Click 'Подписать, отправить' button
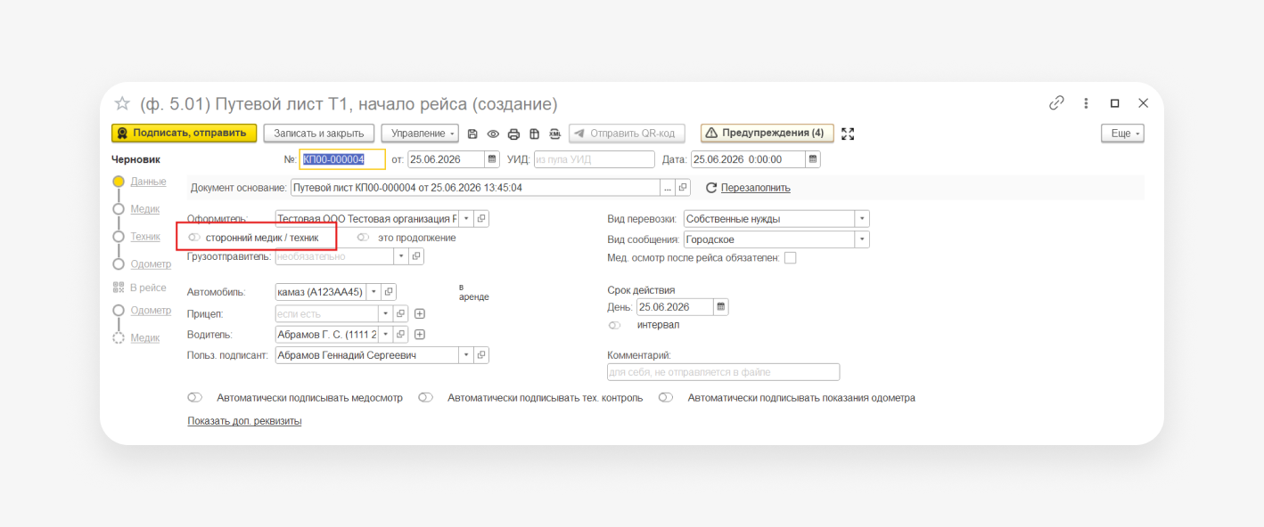 (185, 134)
